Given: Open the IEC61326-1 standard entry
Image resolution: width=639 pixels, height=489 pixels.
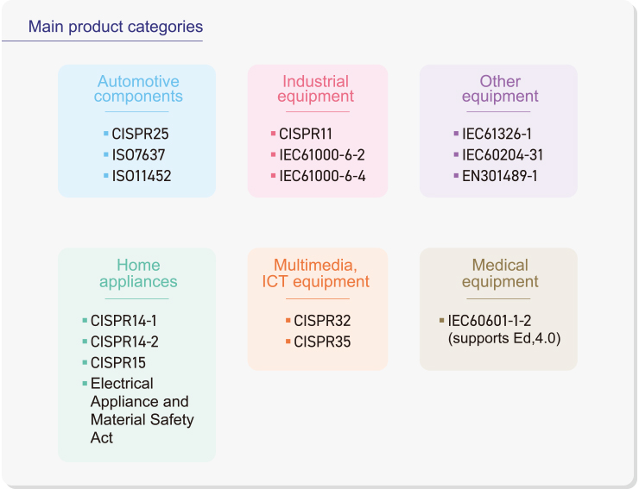Looking at the screenshot, I should pyautogui.click(x=497, y=135).
